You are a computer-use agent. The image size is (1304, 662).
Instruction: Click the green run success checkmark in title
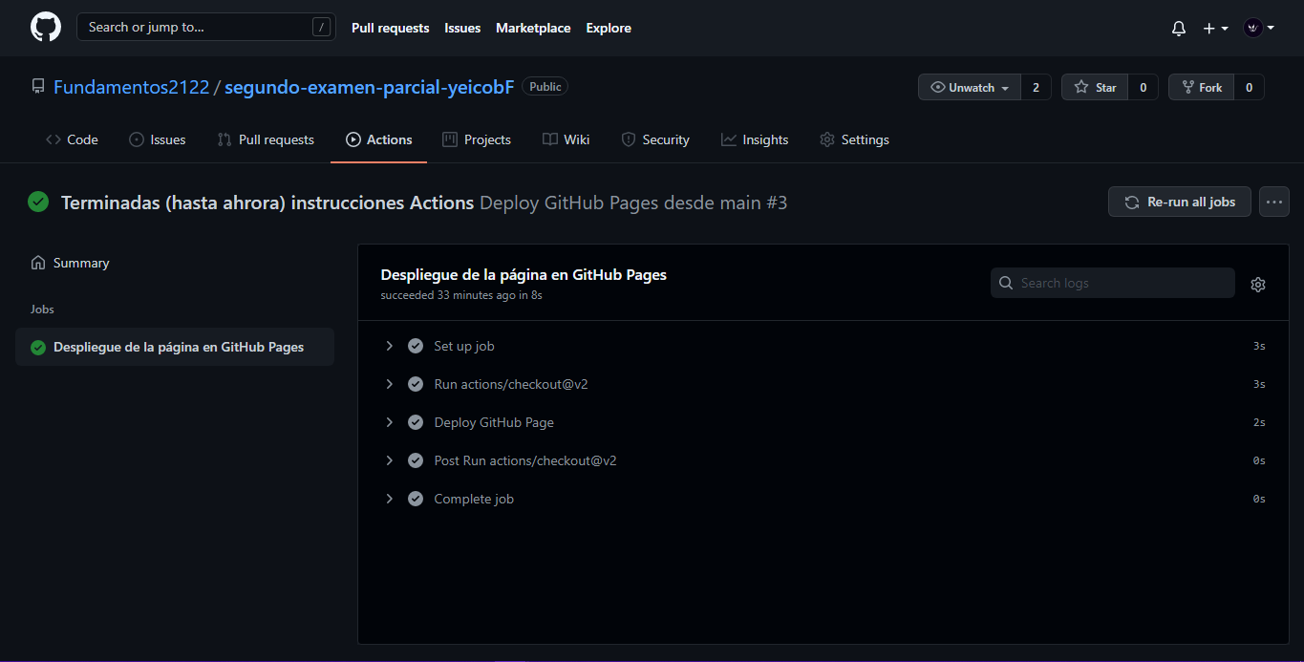[38, 202]
